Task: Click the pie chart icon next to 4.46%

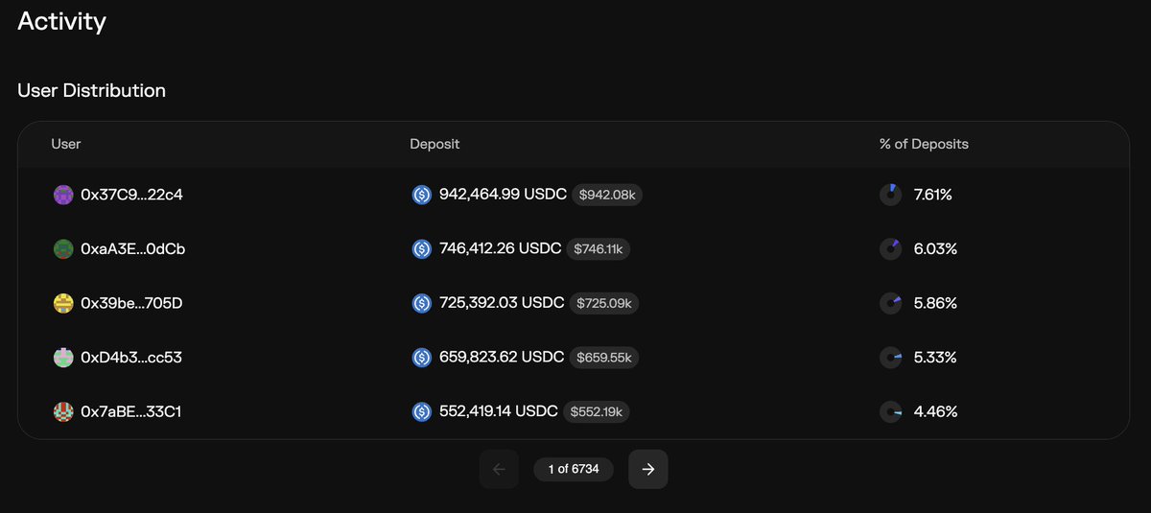Action: click(x=890, y=411)
